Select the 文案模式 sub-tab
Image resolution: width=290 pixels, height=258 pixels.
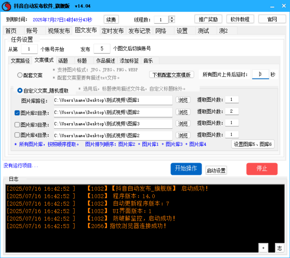click(x=44, y=60)
